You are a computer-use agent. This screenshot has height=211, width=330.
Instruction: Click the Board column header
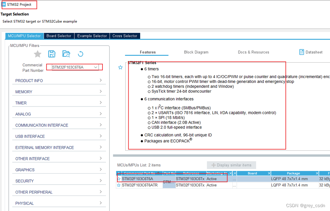coord(252,173)
